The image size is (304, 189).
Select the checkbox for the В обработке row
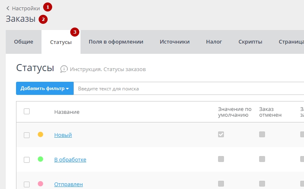coord(27,159)
